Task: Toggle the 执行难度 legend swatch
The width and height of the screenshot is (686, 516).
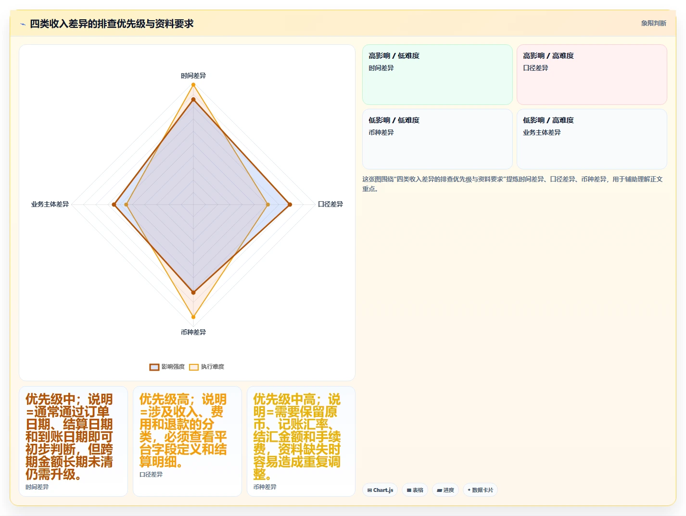Action: (x=194, y=367)
